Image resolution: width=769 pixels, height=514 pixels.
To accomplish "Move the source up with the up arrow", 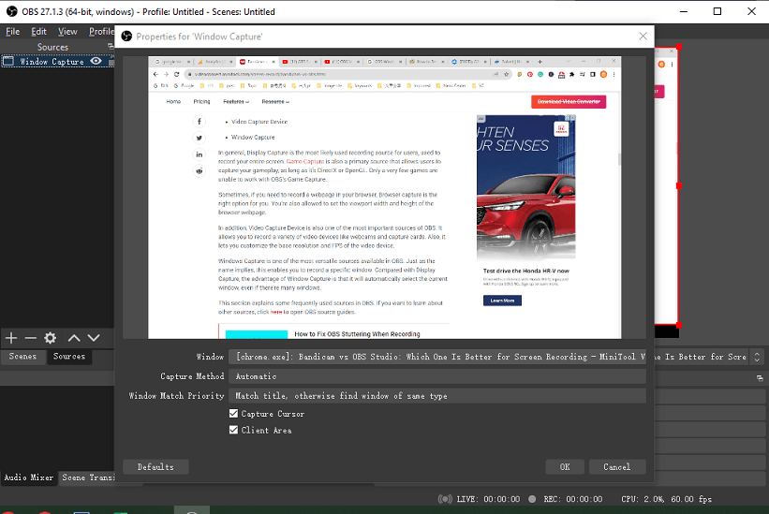I will click(x=74, y=338).
